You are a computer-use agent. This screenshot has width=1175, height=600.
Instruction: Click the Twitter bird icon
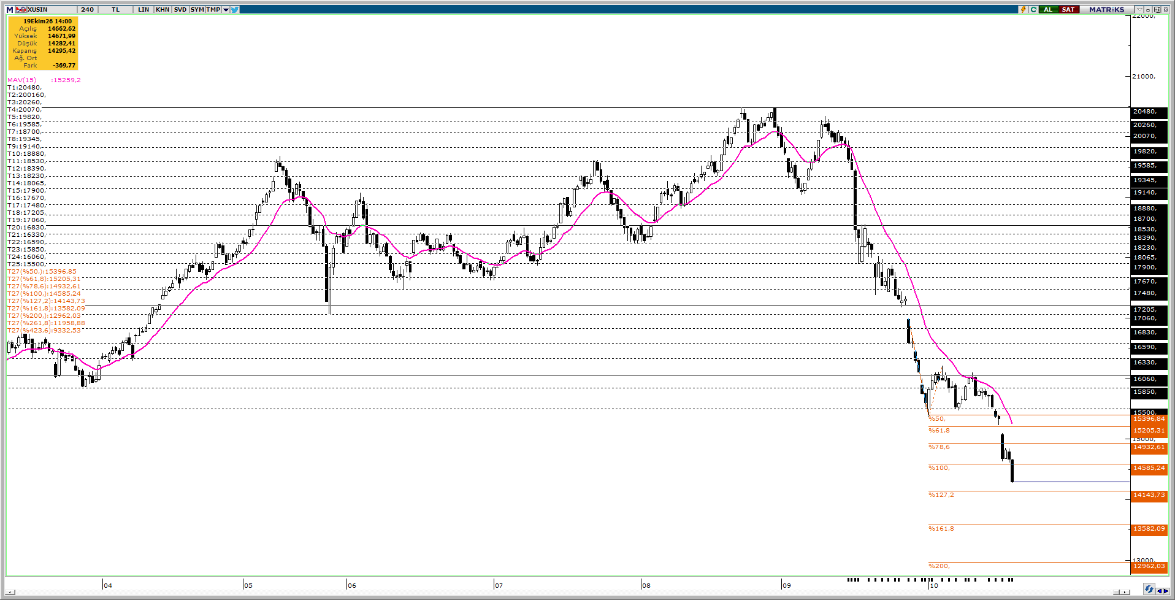[235, 9]
